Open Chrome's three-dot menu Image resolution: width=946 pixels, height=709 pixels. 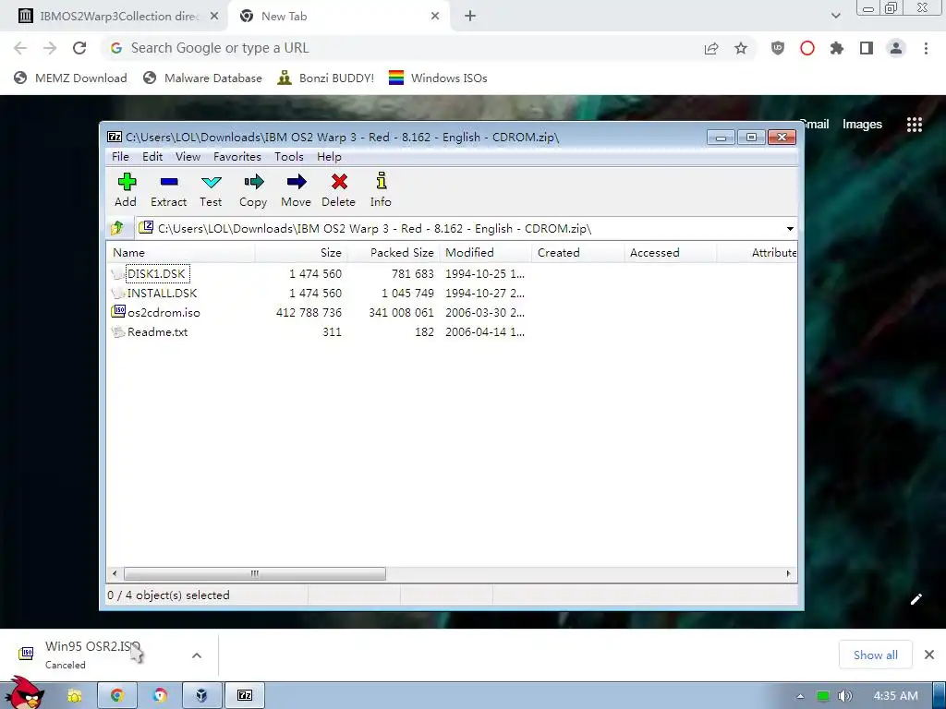pyautogui.click(x=926, y=48)
